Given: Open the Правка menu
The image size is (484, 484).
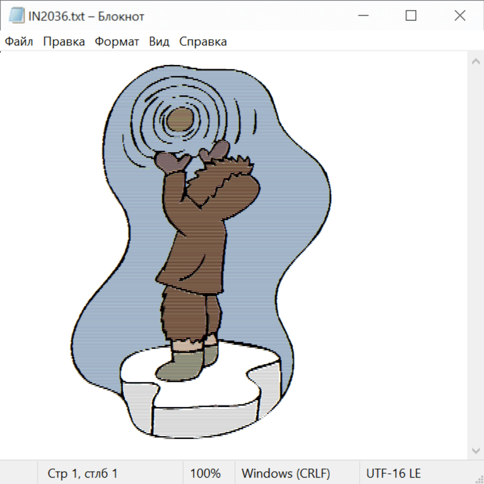Looking at the screenshot, I should (x=64, y=42).
